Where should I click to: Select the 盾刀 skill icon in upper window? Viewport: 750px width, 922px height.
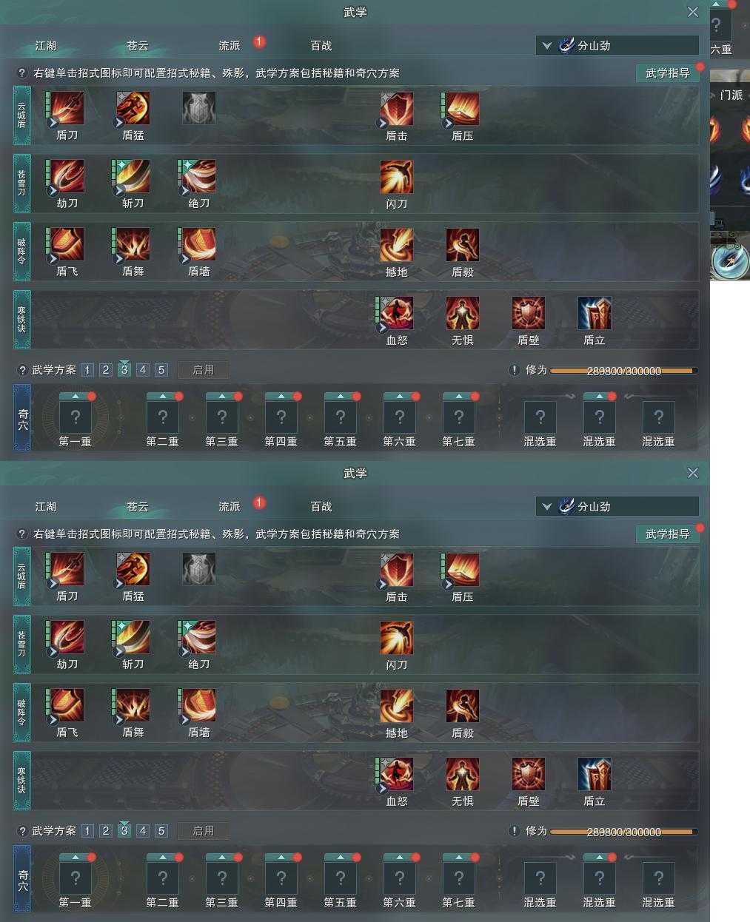[67, 109]
